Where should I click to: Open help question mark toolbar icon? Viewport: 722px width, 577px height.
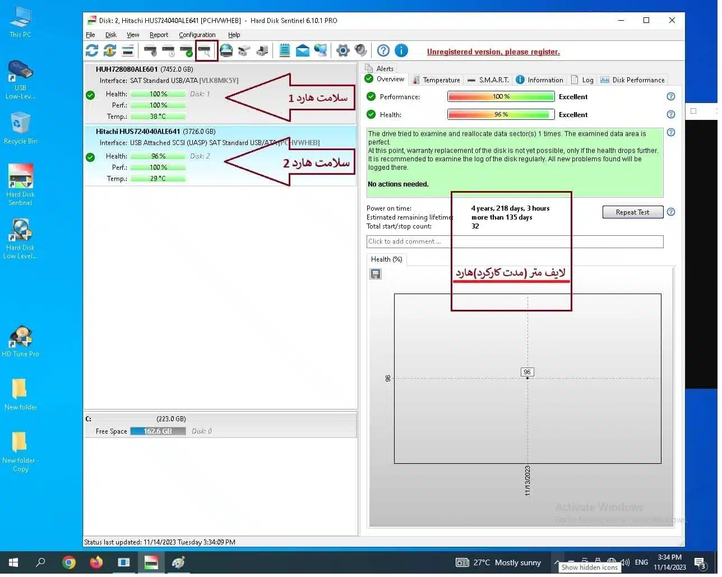[383, 51]
